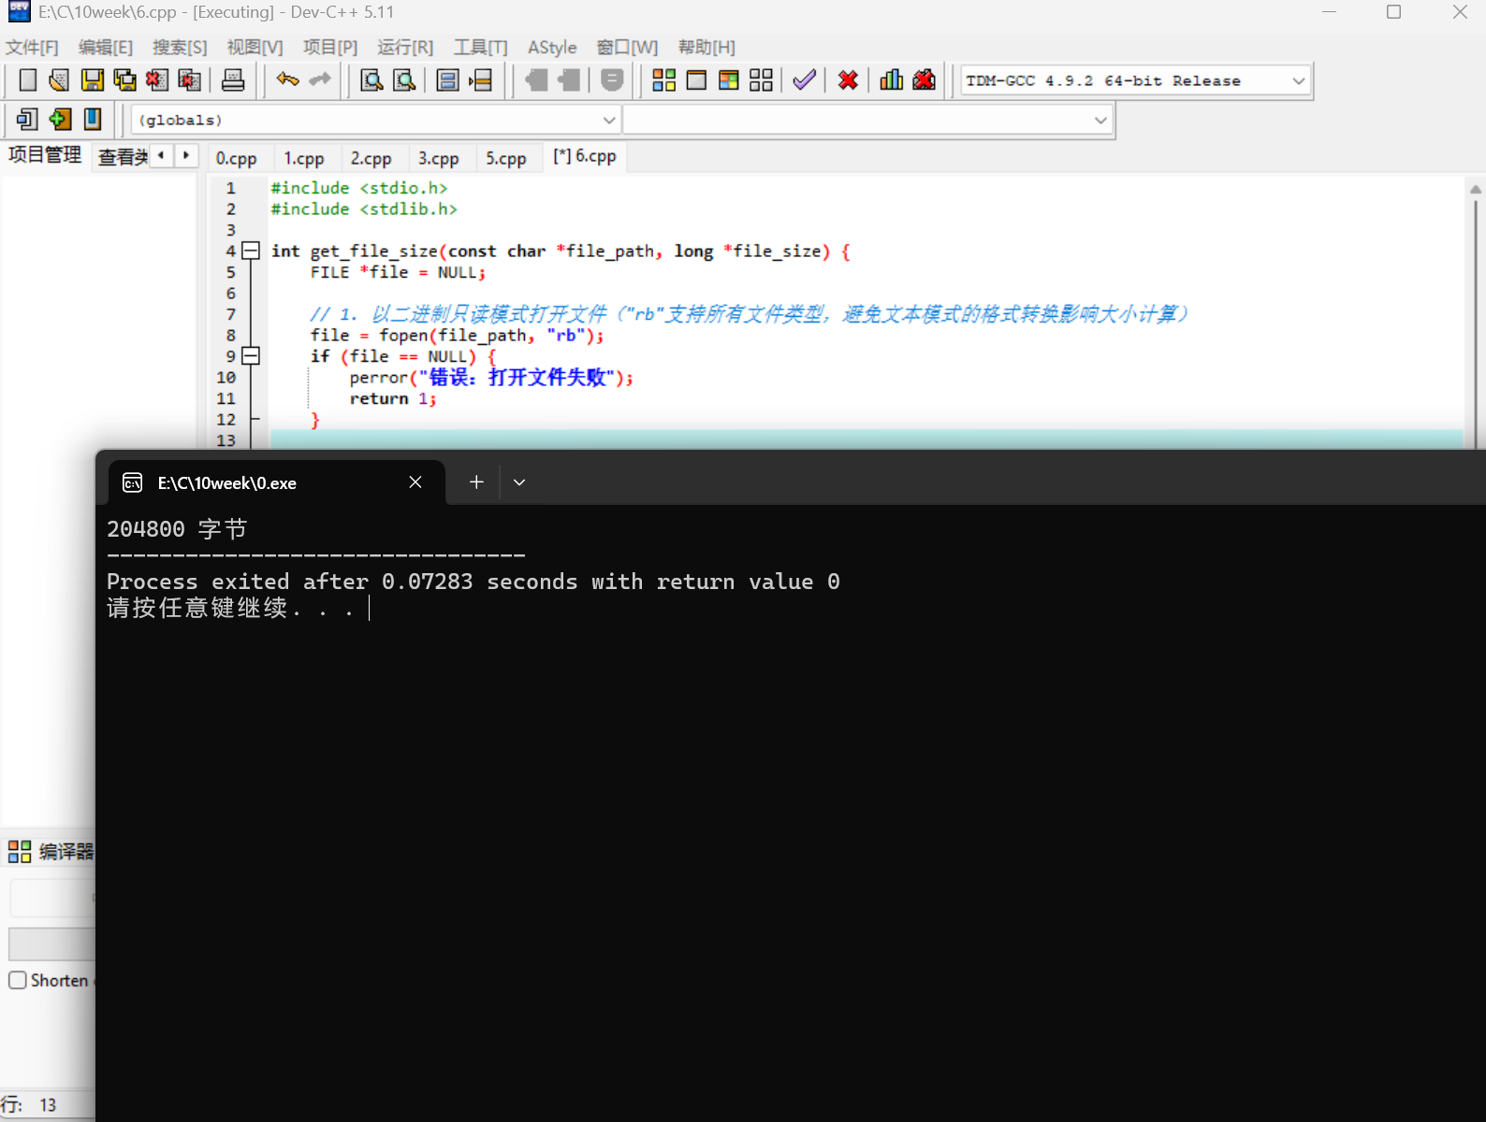
Task: Open the 搜索[S] menu
Action: tap(180, 47)
